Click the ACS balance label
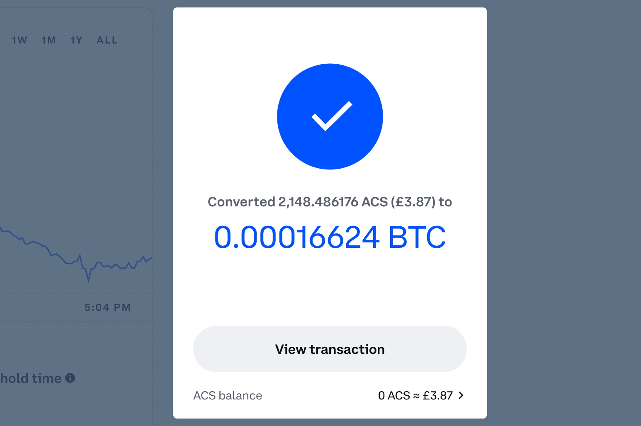Screen dimensions: 641x426 228,395
